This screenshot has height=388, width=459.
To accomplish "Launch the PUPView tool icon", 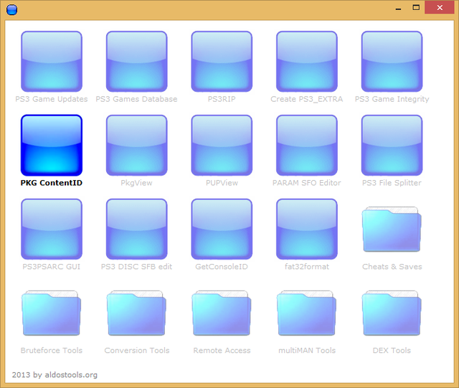I will click(222, 146).
